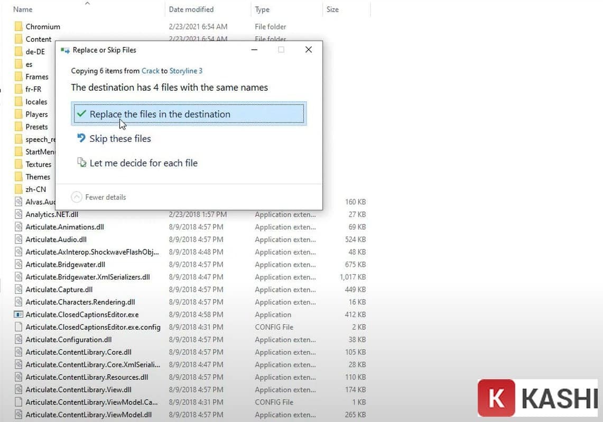Click Articulate.ClosedCaptionsEditor.exe.config file icon
This screenshot has width=603, height=422.
(18, 327)
